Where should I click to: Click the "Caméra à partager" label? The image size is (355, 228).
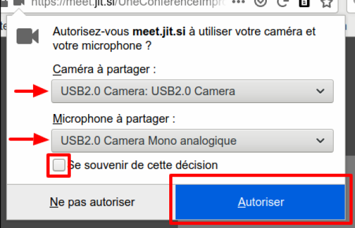tap(104, 69)
